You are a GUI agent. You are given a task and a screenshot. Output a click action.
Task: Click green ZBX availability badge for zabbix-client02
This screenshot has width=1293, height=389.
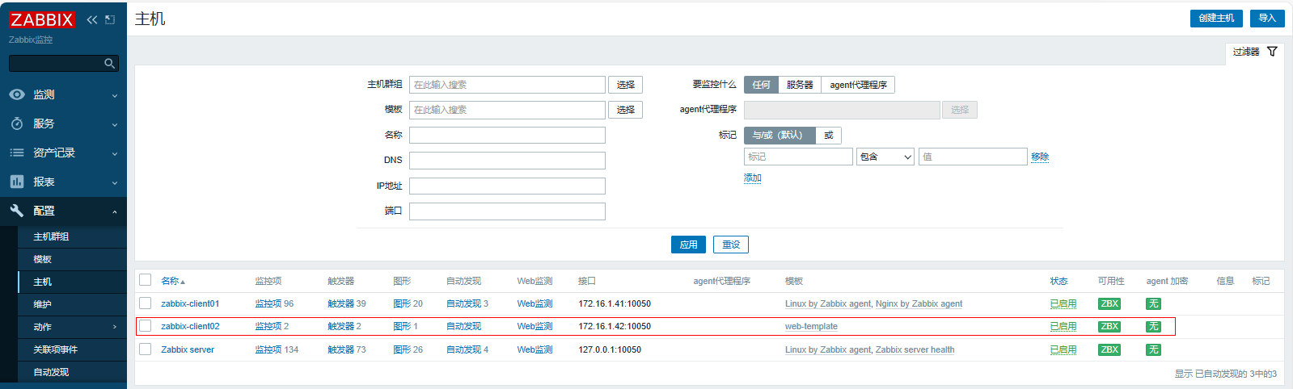tap(1109, 327)
